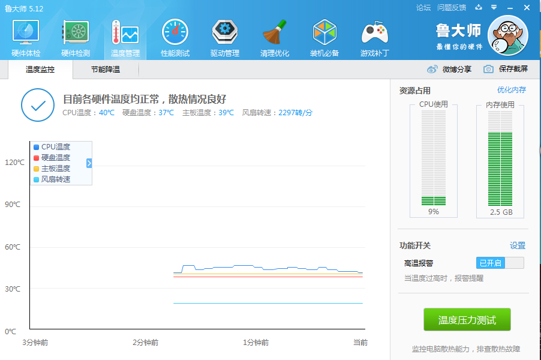541x360 pixels.
Task: Toggle the CPU温度 legend entry
Action: tap(52, 146)
